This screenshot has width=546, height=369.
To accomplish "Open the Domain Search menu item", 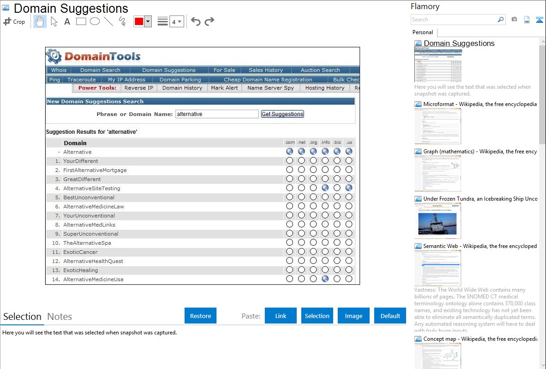I will click(x=100, y=70).
